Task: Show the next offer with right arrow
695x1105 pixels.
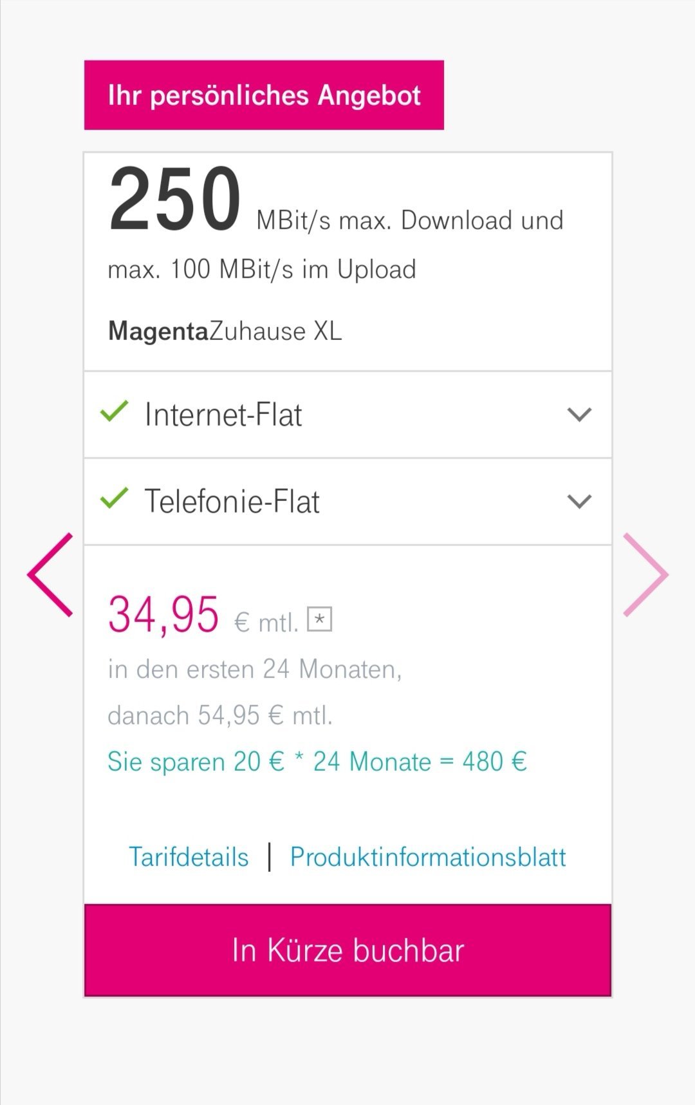Action: click(x=645, y=575)
